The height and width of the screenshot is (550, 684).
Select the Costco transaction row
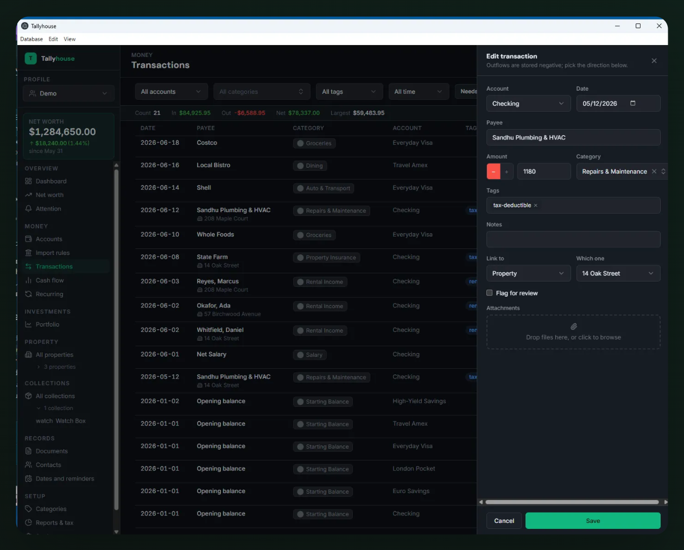[306, 146]
